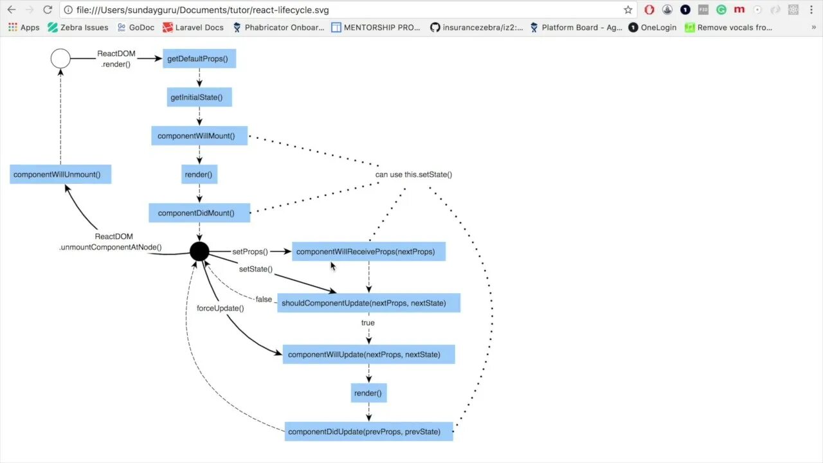Click the 'setState()' arrow label
Screen dimensions: 823x463
pyautogui.click(x=256, y=269)
